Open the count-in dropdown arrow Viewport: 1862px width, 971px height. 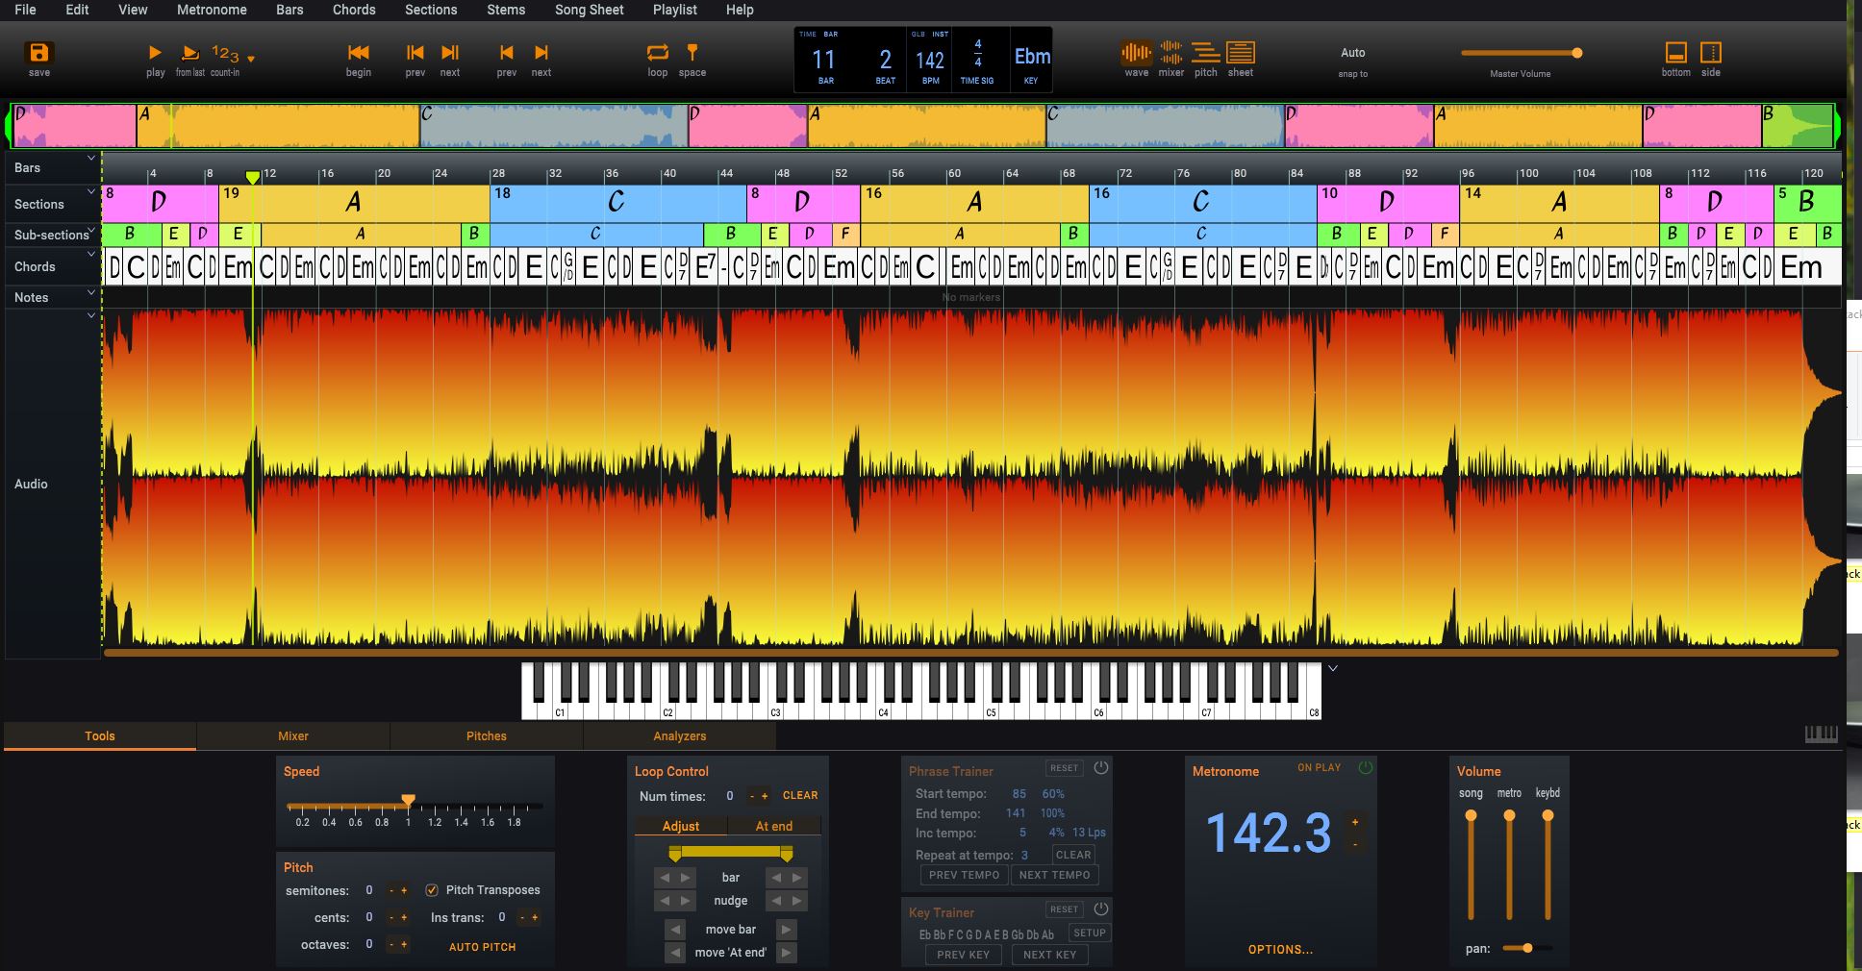(251, 60)
